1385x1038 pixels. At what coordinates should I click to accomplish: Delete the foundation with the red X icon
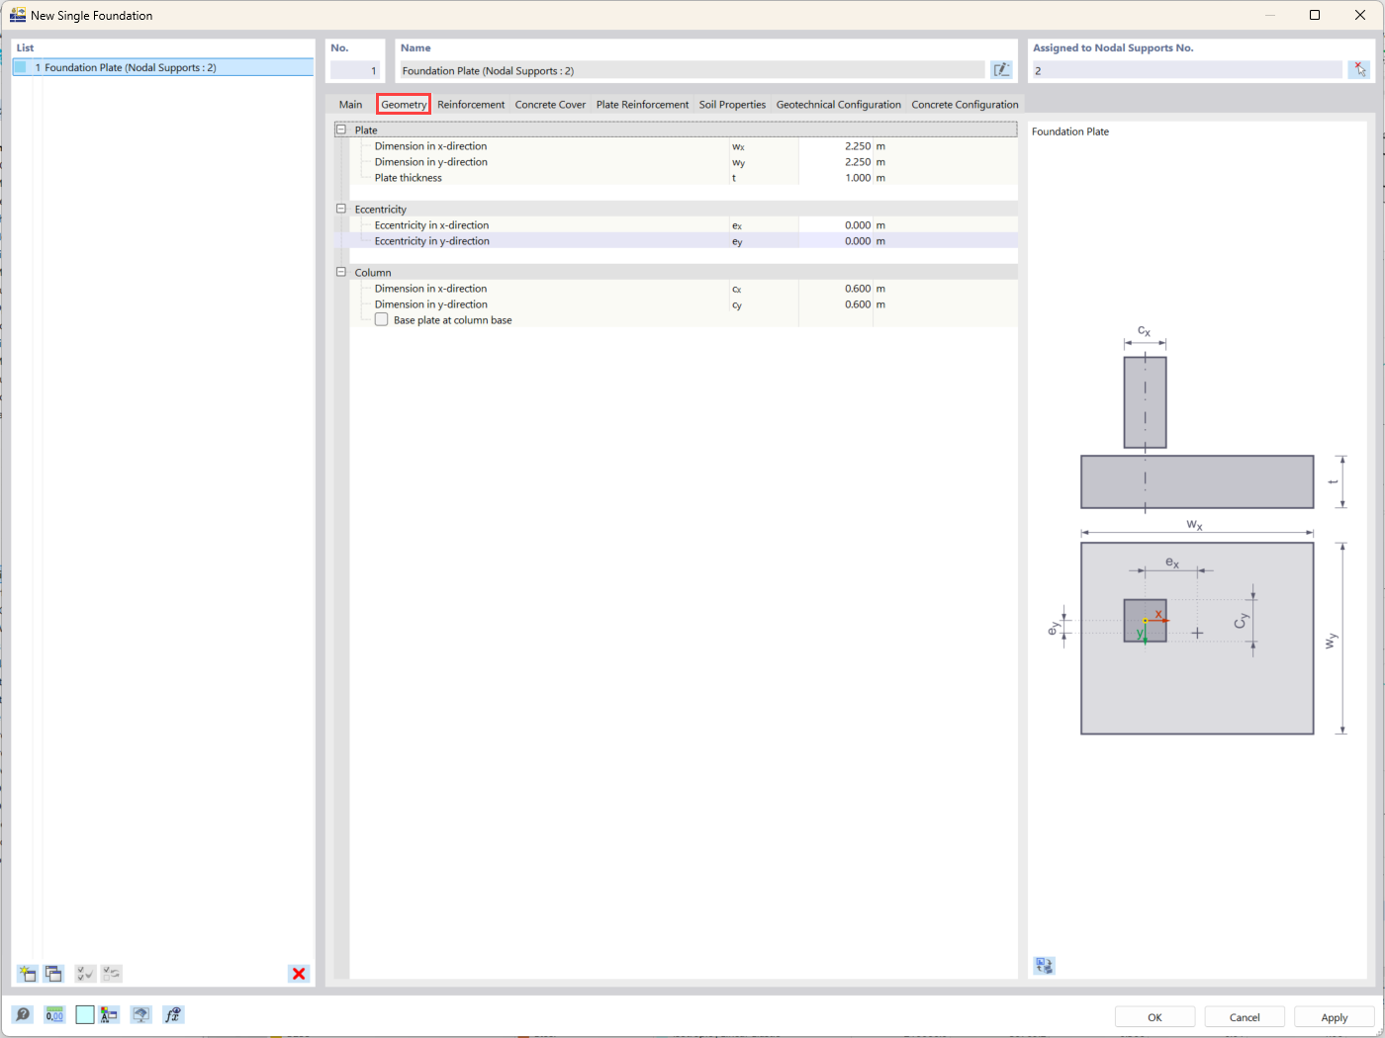tap(298, 974)
